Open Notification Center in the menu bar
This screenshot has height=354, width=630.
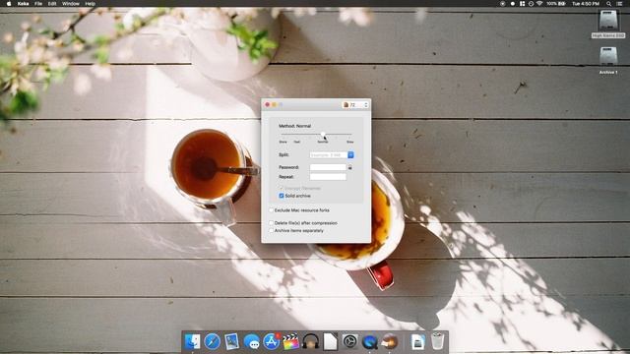pyautogui.click(x=620, y=4)
